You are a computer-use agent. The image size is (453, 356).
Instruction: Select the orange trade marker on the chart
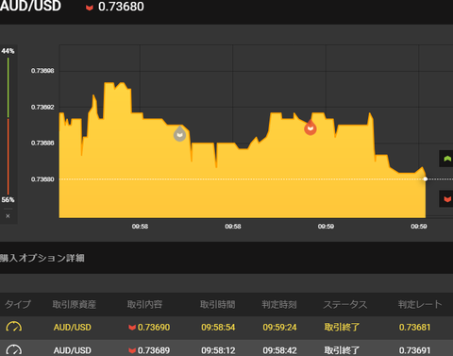click(310, 127)
